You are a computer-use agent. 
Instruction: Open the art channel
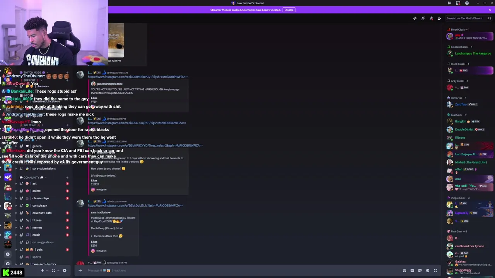click(43, 183)
